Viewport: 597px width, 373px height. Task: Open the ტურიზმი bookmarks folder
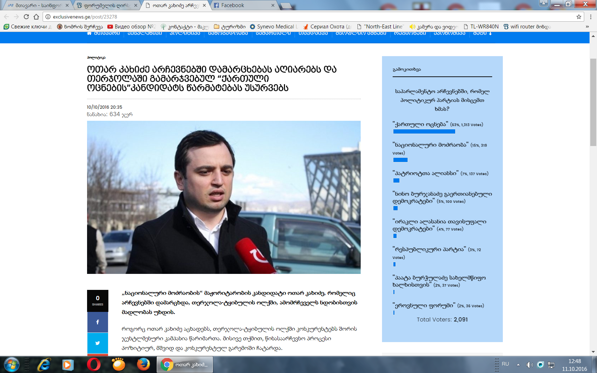point(230,27)
